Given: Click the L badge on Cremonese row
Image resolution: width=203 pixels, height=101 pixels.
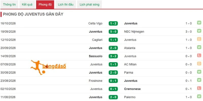Looking at the screenshot, I should pos(199,88).
